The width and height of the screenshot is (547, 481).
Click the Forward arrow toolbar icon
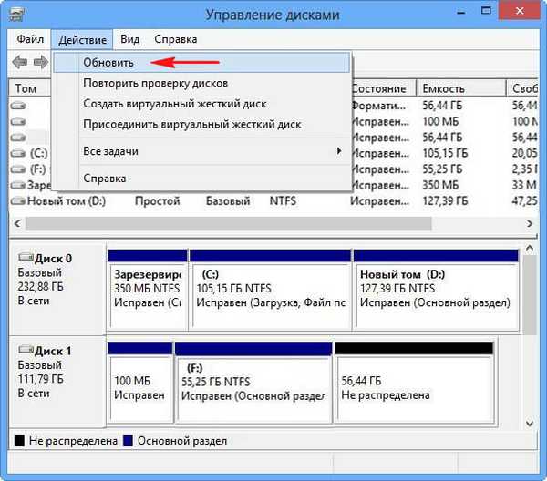click(x=40, y=62)
